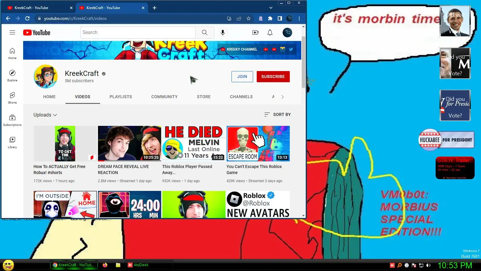Open the channel HOME tab
The image size is (481, 271).
[x=49, y=97]
